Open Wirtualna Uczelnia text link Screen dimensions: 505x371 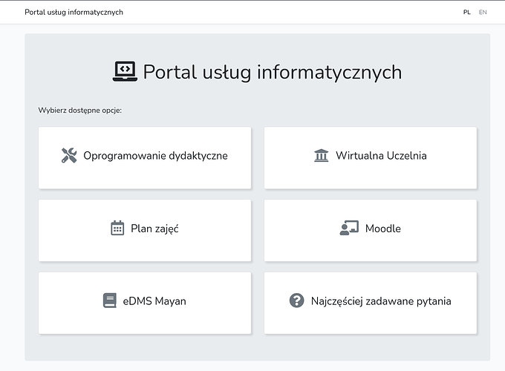tap(381, 156)
